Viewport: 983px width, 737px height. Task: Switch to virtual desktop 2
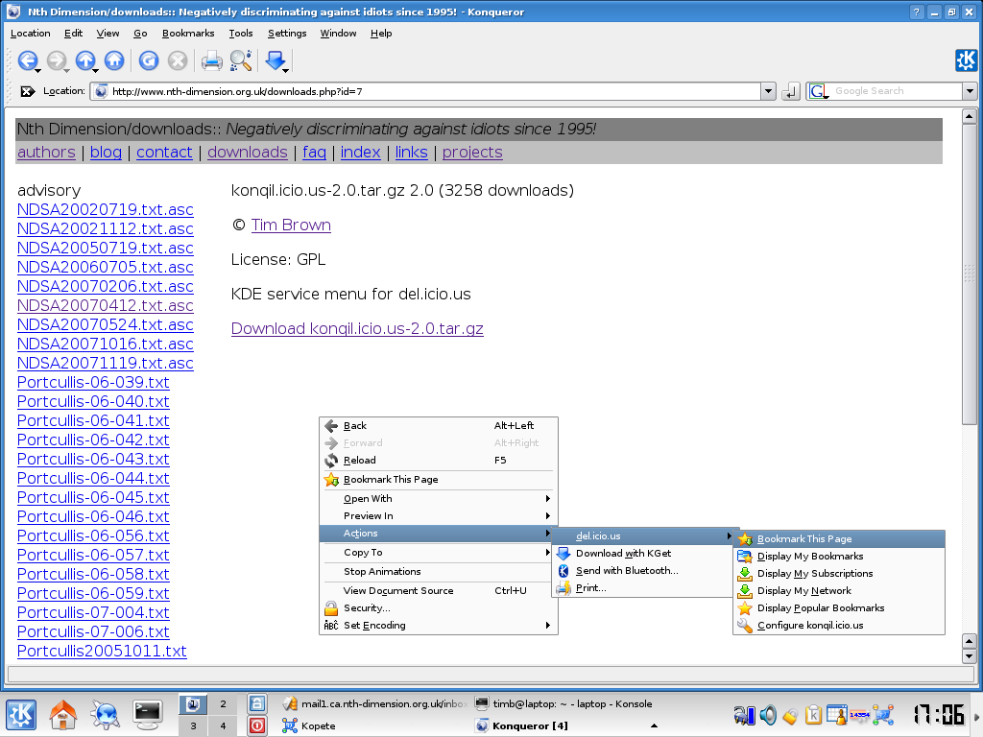pos(223,703)
